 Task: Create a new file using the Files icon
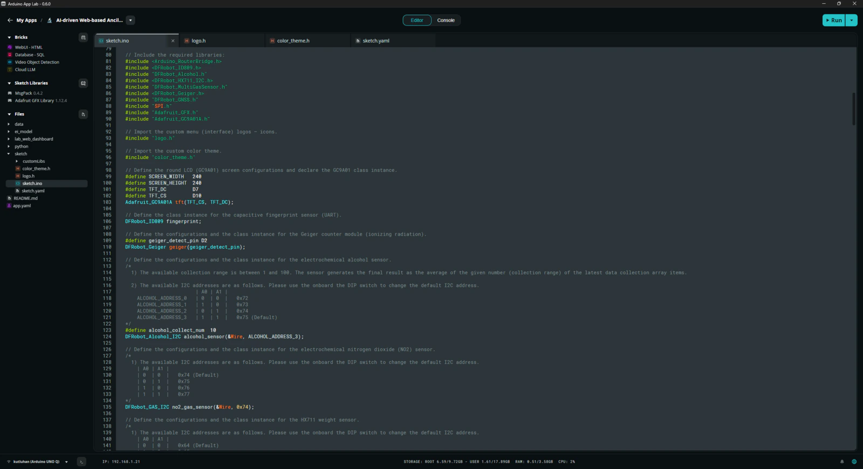coord(83,114)
